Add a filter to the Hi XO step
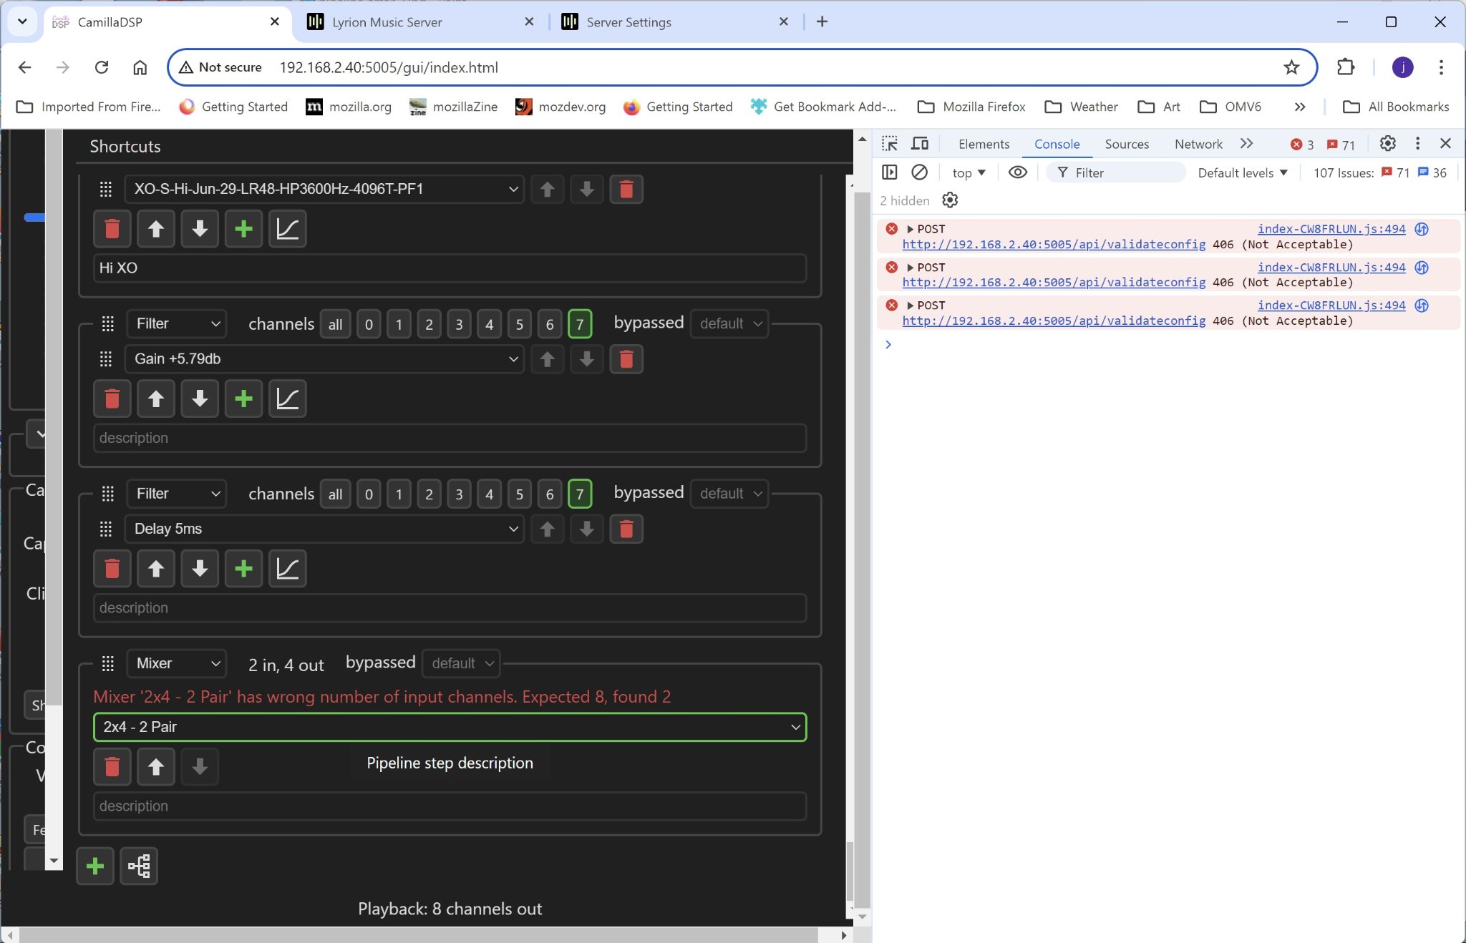This screenshot has width=1466, height=943. pyautogui.click(x=243, y=229)
